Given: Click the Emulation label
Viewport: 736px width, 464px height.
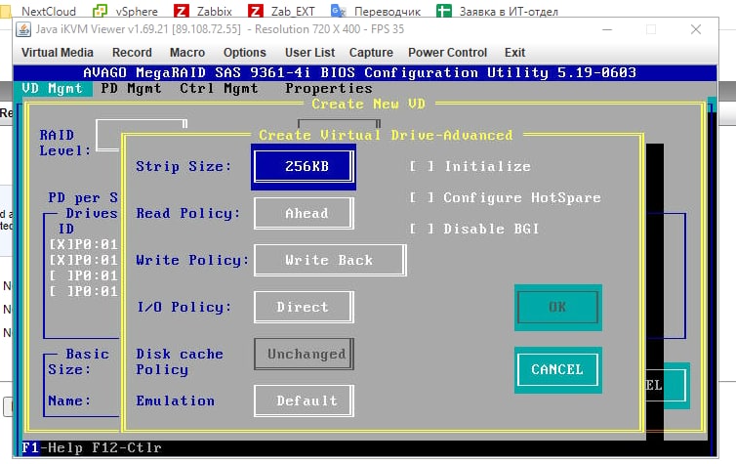Looking at the screenshot, I should [x=175, y=401].
